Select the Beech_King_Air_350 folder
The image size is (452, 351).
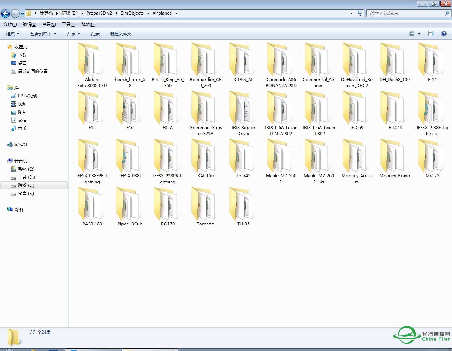(x=168, y=65)
